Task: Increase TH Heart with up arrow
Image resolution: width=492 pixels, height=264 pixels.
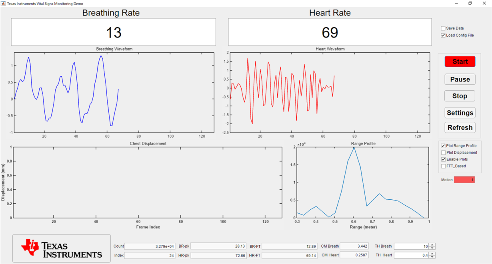Action: pyautogui.click(x=432, y=254)
